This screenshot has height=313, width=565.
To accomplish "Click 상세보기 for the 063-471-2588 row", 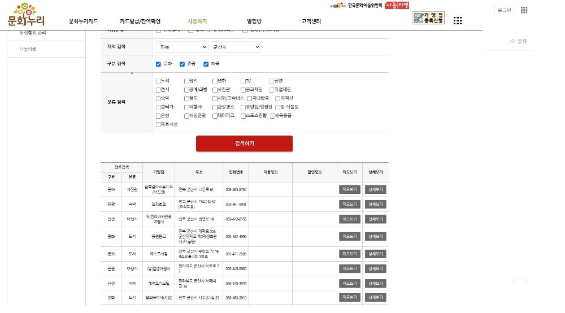I will click(376, 254).
